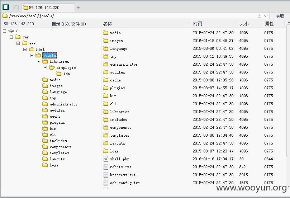Collapse the html tree node
This screenshot has height=198, width=290.
(x=25, y=49)
